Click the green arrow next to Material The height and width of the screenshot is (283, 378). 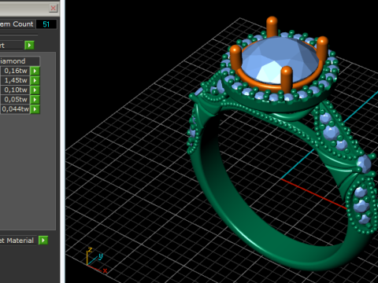point(43,241)
